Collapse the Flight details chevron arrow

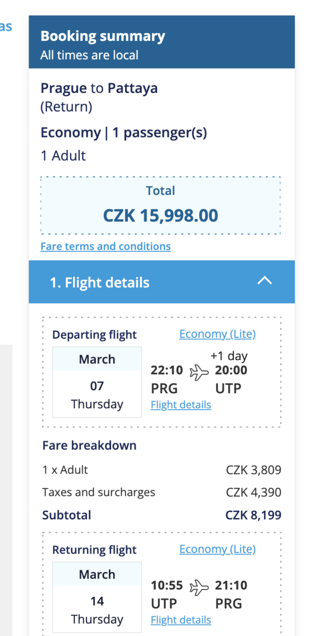coord(265,281)
